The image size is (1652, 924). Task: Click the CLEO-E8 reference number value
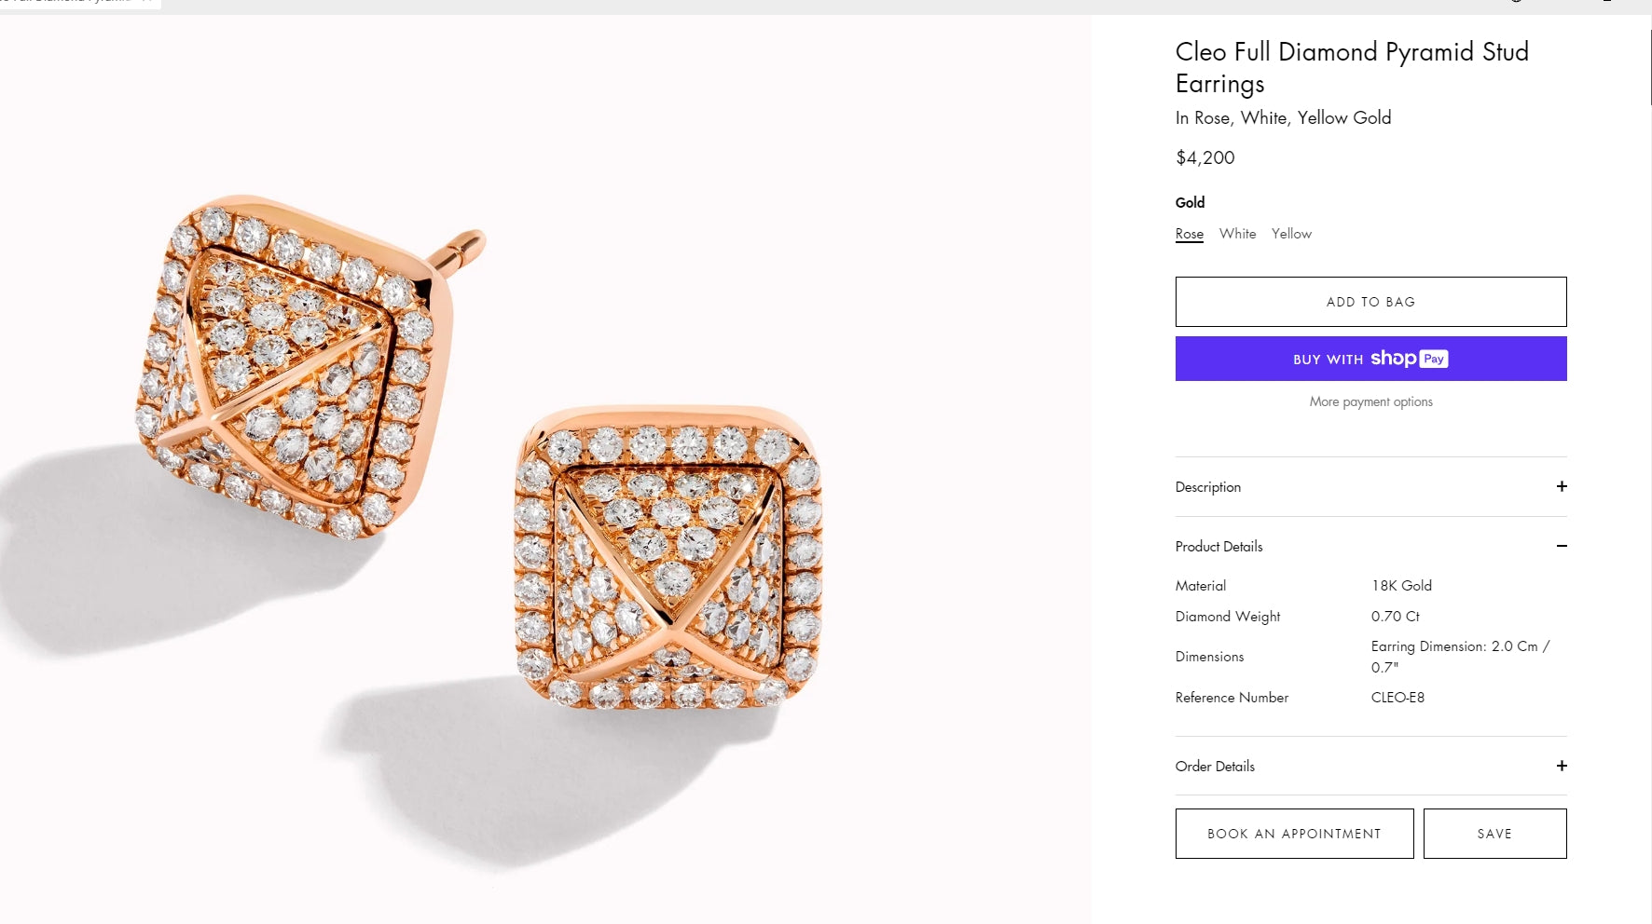click(1397, 698)
